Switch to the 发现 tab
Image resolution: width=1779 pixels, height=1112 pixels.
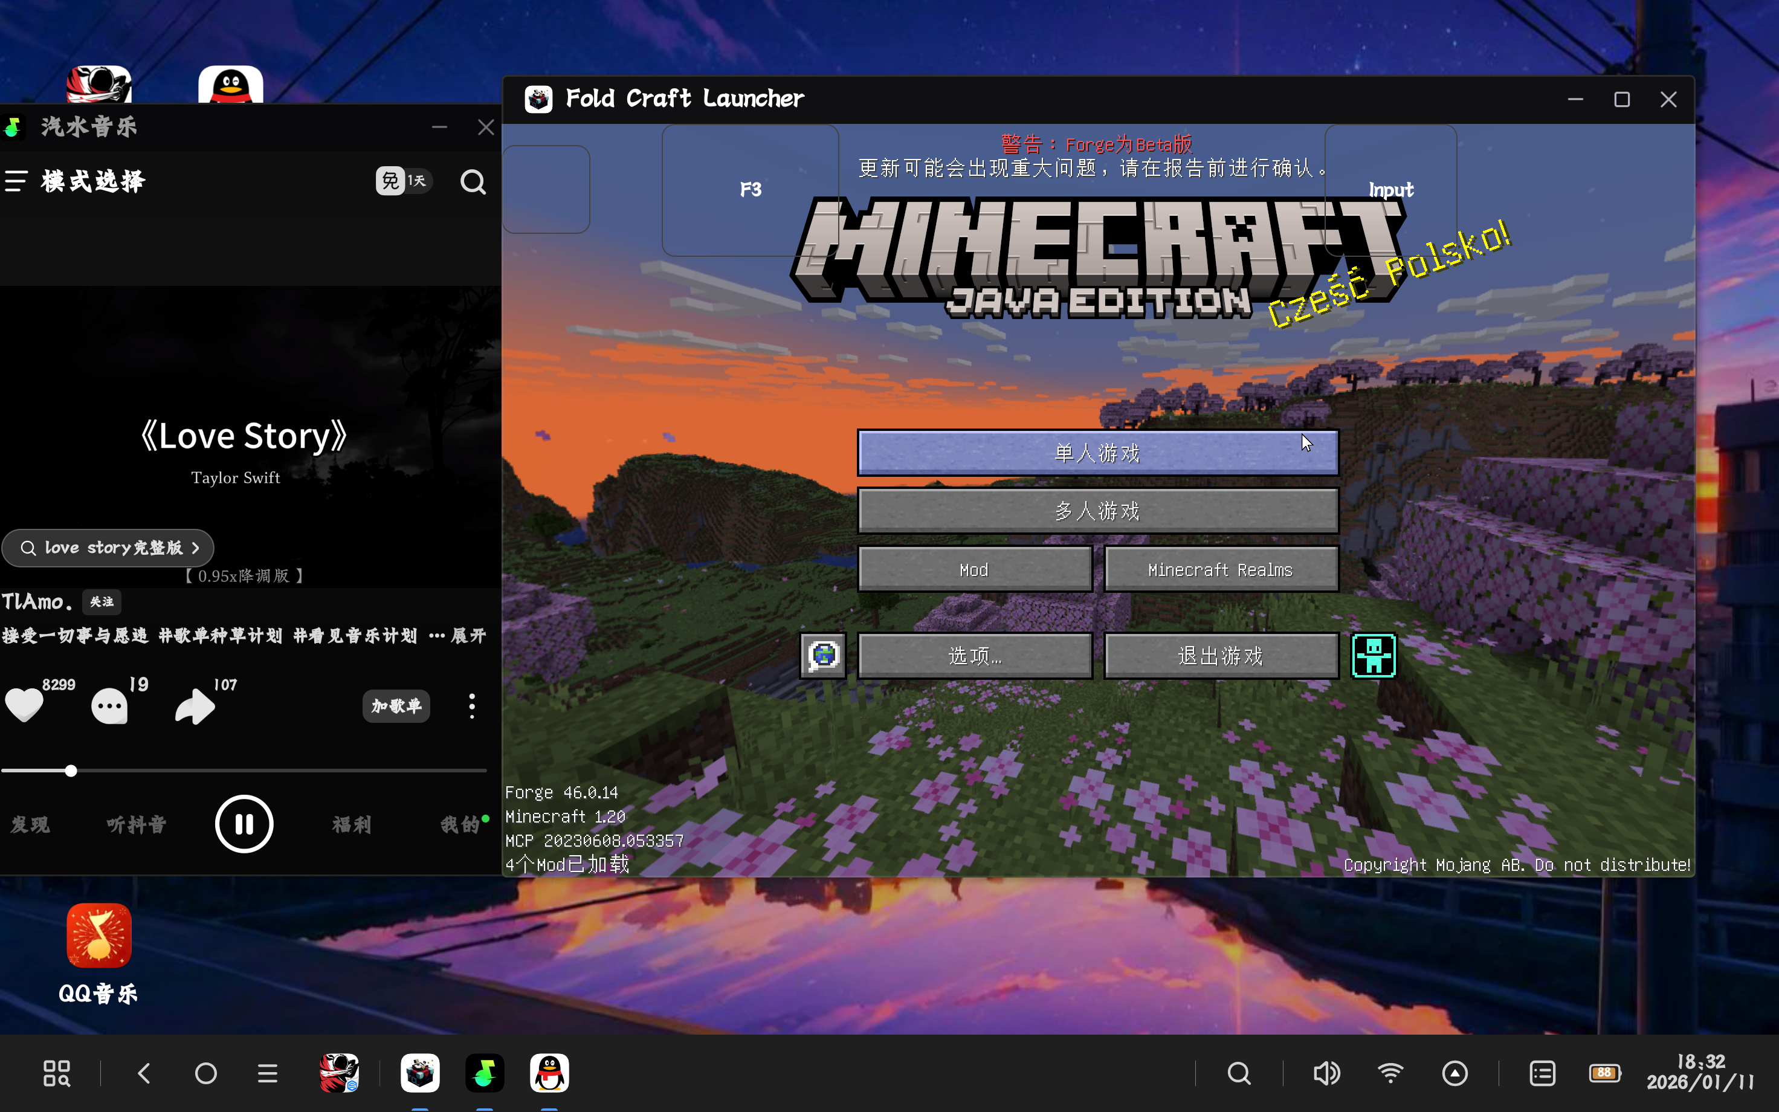[30, 824]
